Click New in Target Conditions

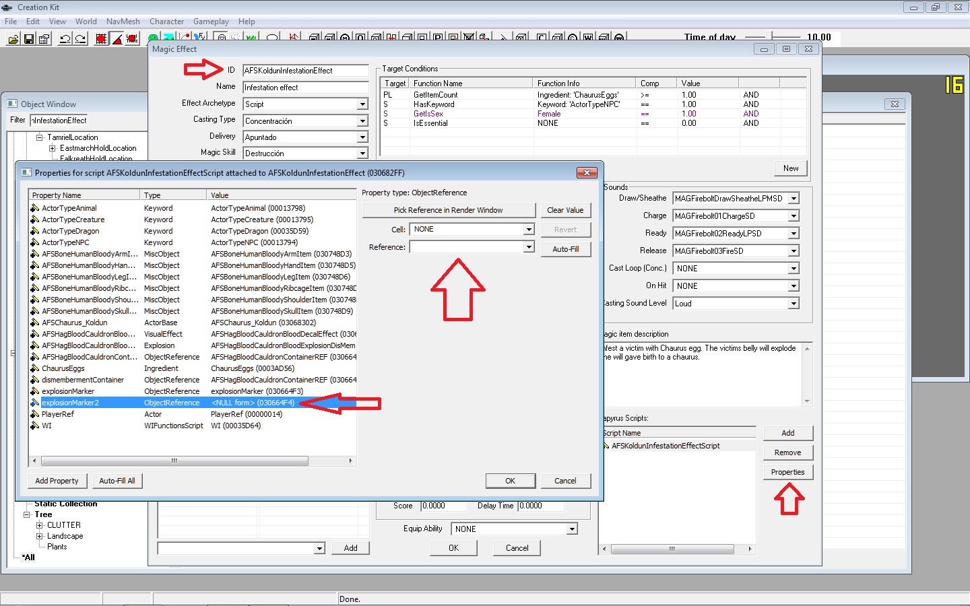click(x=791, y=168)
